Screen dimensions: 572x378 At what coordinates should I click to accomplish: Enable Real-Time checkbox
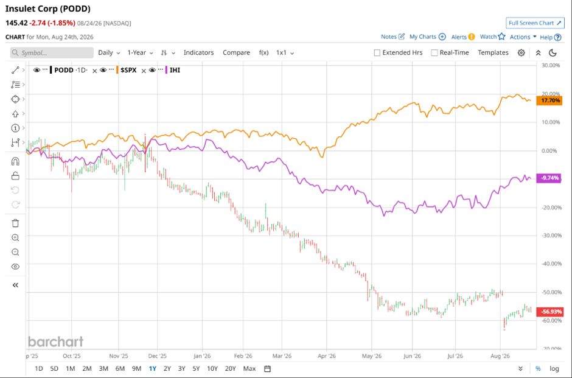coord(434,53)
